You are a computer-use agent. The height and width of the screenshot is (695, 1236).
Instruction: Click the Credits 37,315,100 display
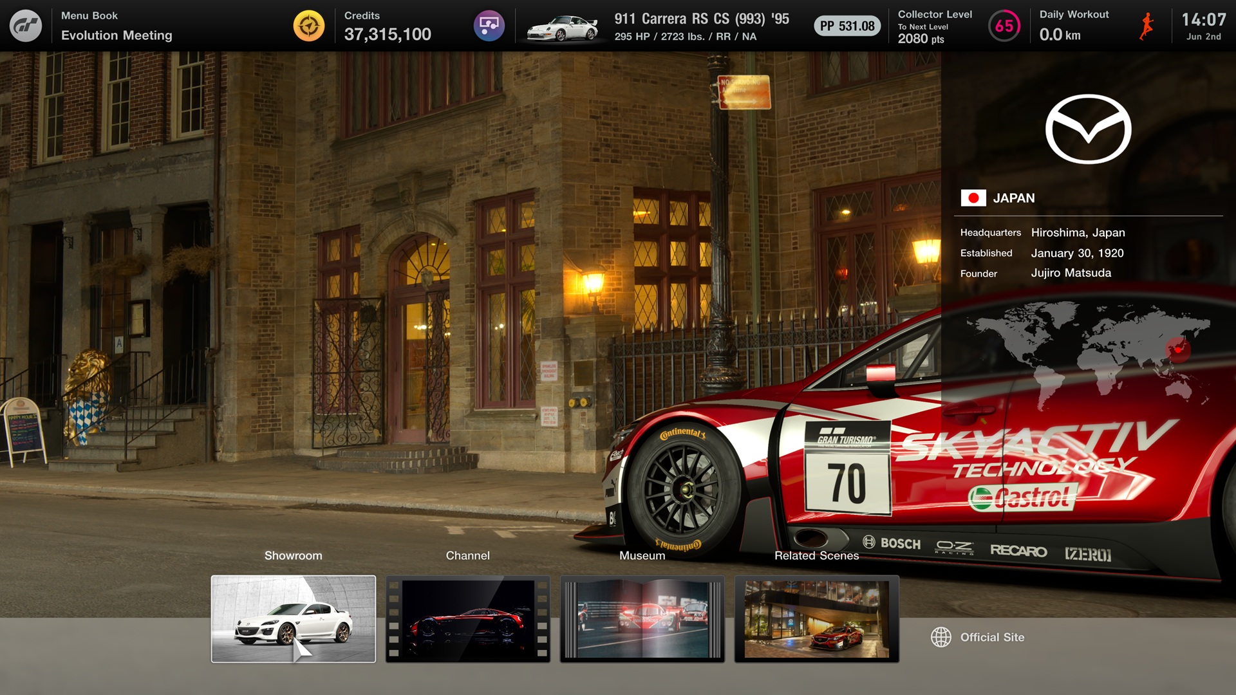coord(388,34)
